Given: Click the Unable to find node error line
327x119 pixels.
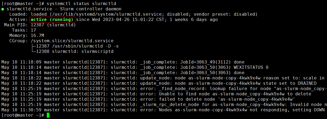Looking at the screenshot, I should click(156, 94).
